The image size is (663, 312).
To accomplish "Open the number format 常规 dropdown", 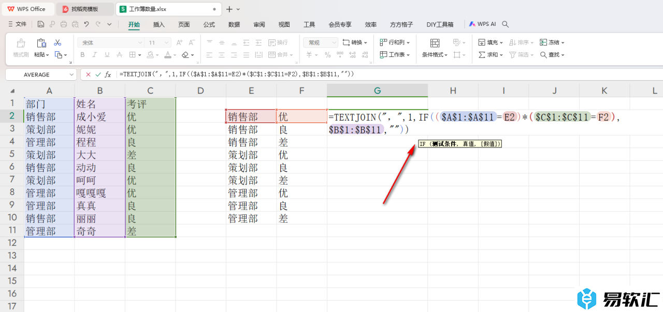I will [334, 42].
